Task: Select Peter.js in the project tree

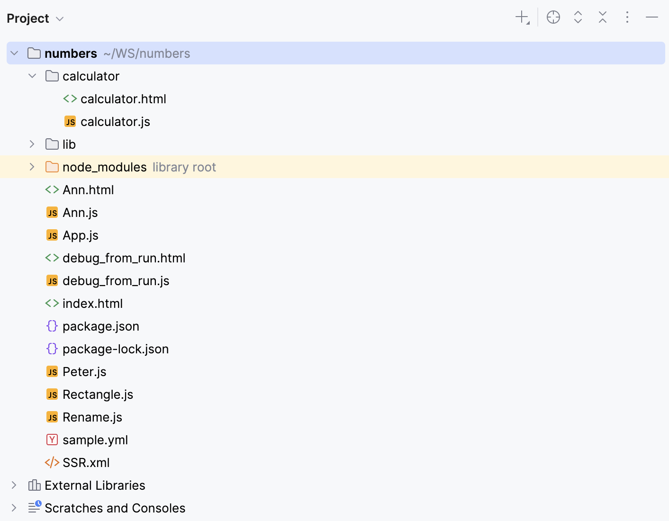Action: pos(84,371)
